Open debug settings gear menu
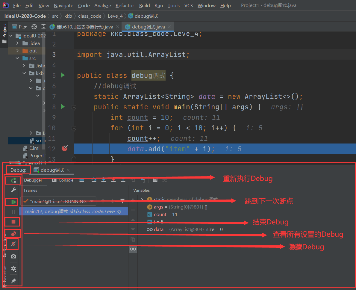 (13, 269)
